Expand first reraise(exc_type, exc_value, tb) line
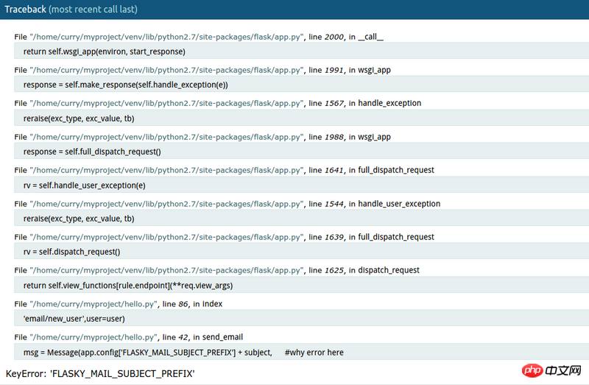 coord(301,118)
